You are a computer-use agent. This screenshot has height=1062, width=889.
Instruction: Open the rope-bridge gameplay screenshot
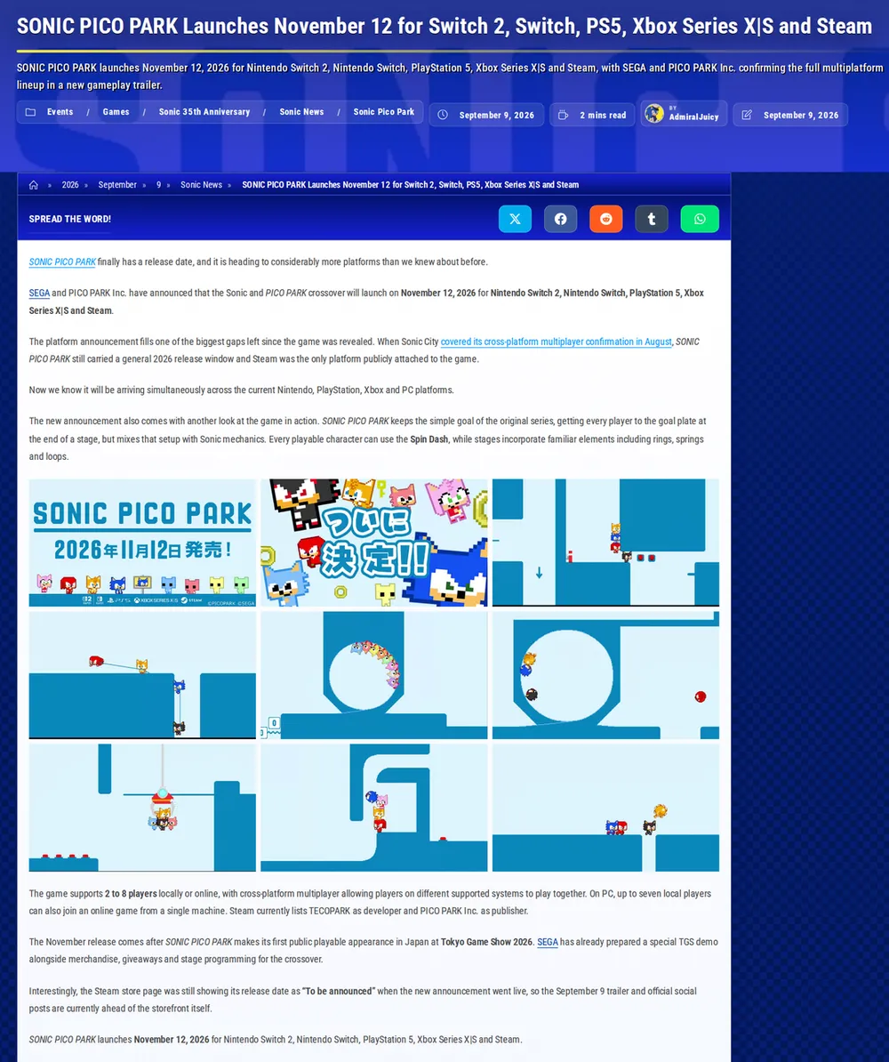[x=142, y=675]
